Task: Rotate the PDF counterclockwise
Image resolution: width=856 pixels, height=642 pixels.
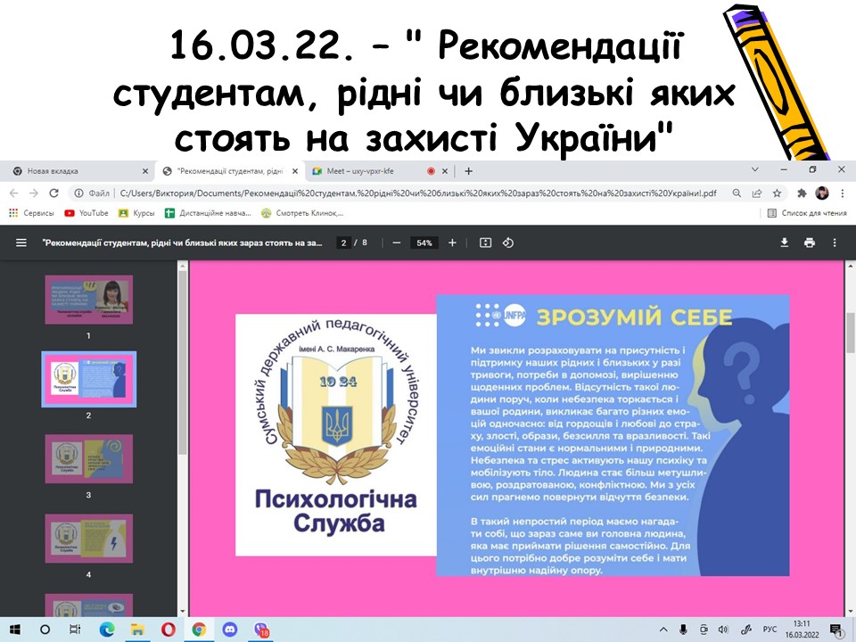Action: tap(507, 243)
